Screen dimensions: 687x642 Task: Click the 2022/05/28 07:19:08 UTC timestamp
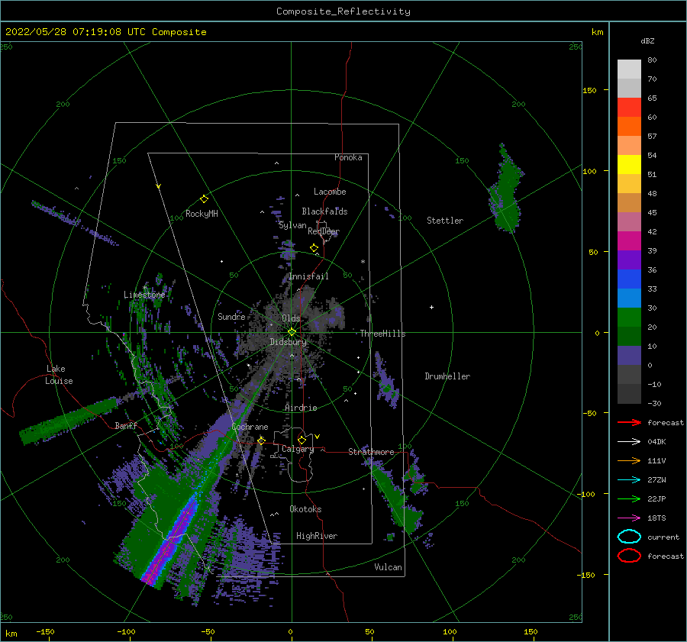pos(76,32)
